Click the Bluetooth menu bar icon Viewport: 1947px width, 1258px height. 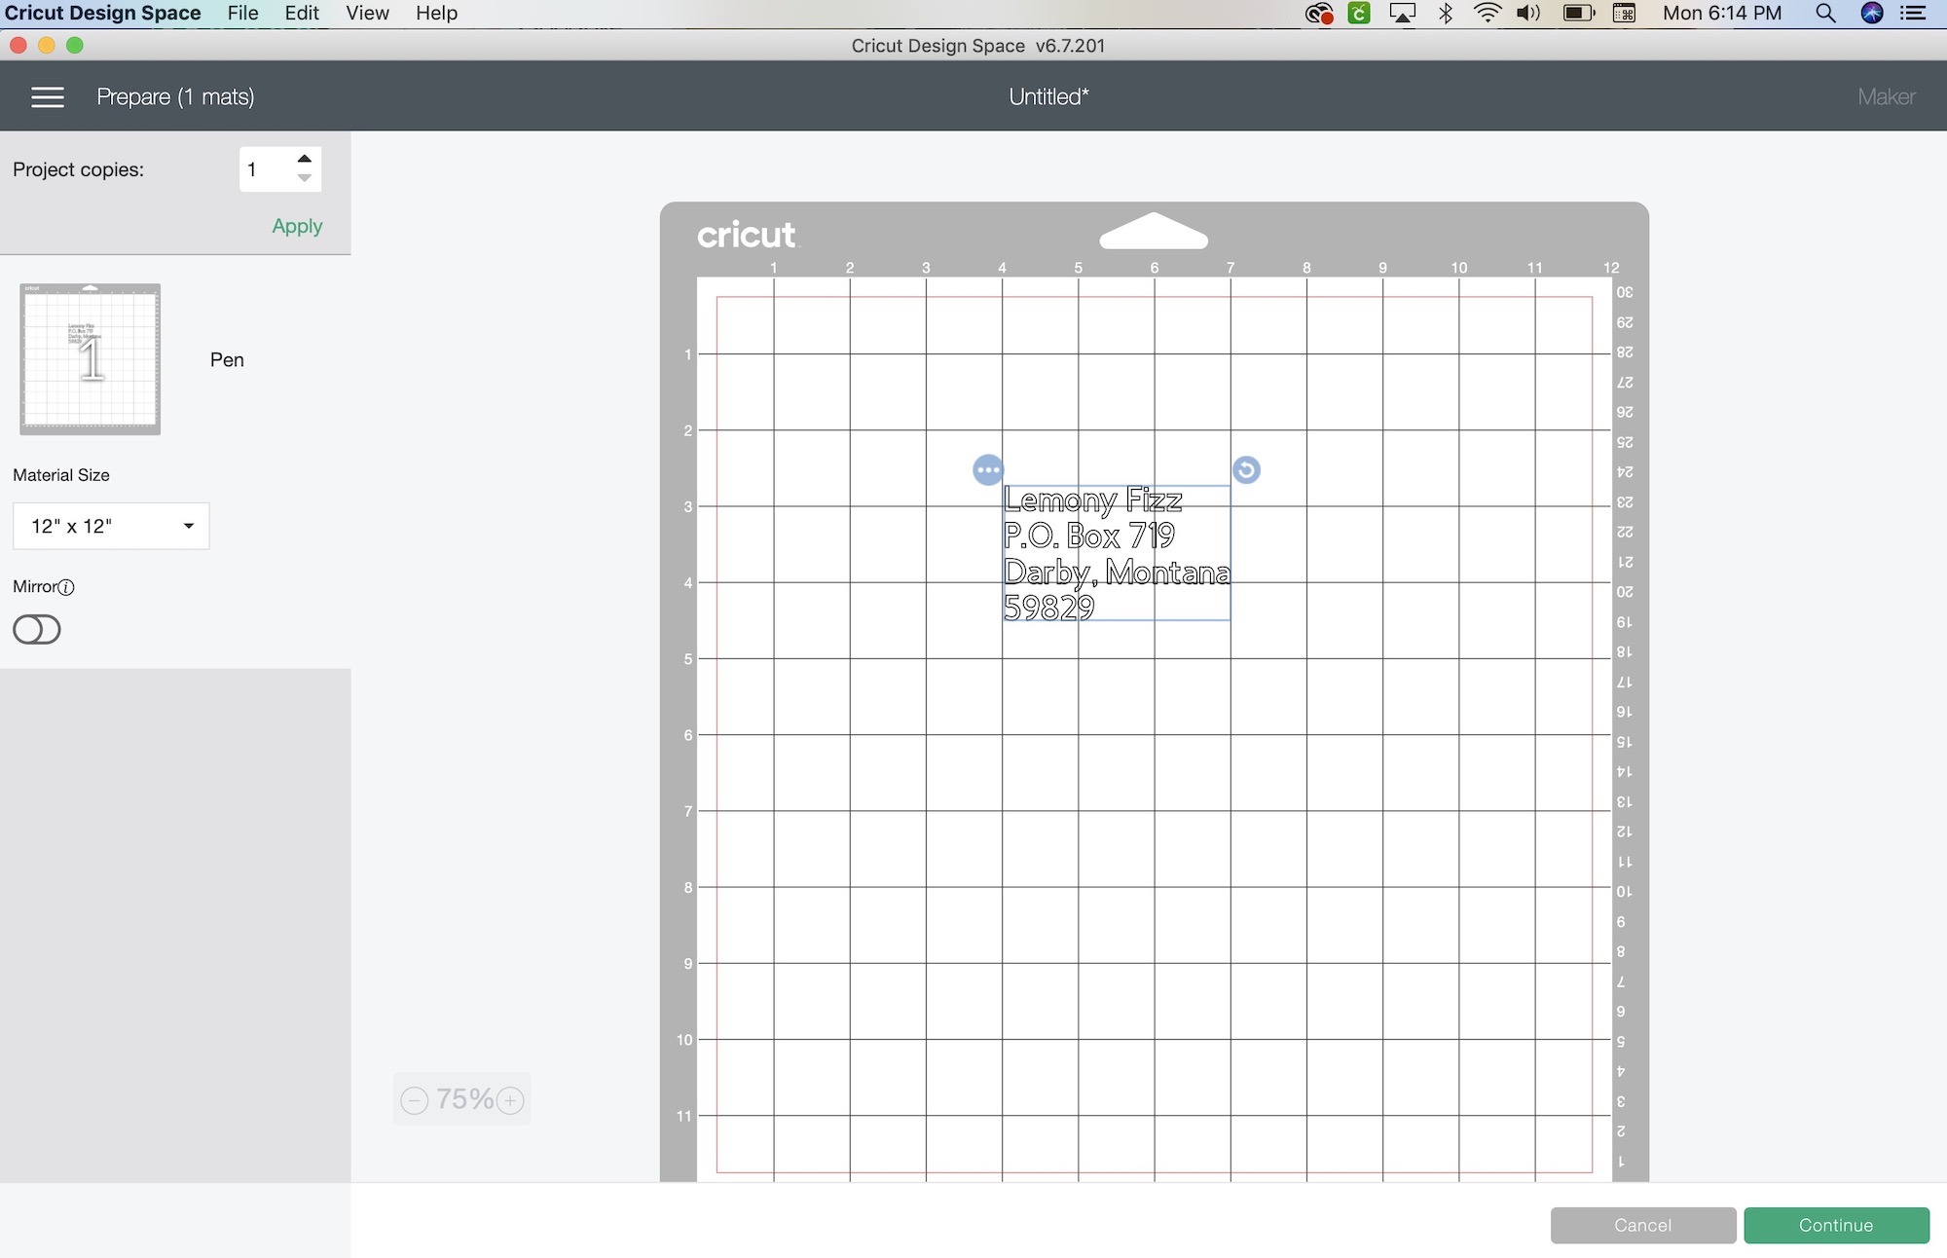(x=1447, y=14)
